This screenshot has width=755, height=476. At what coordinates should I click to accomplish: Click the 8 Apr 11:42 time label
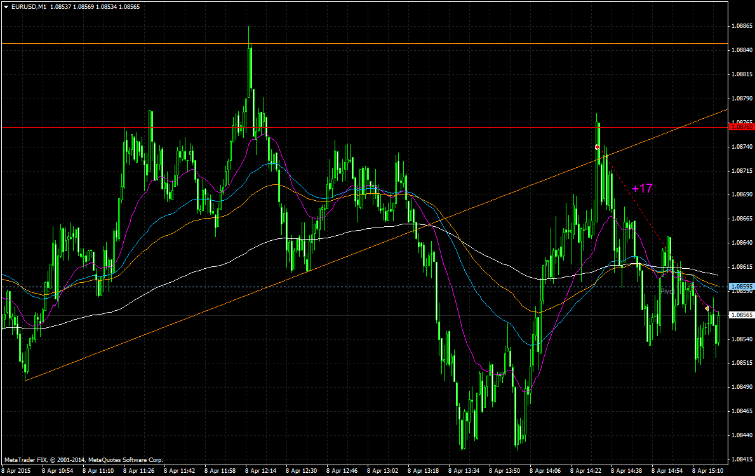click(x=179, y=471)
